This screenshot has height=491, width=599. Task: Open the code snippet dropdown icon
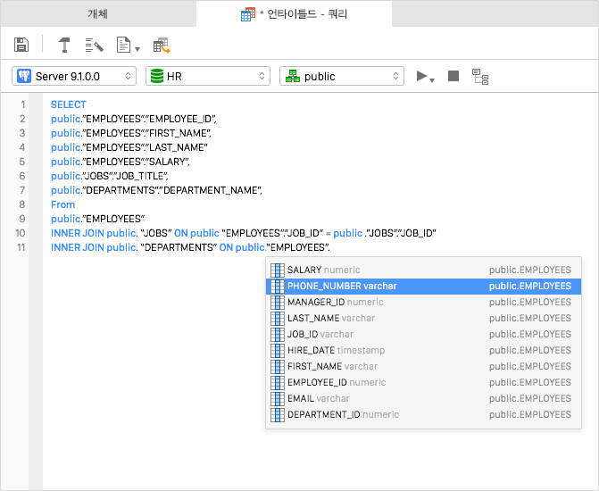128,45
